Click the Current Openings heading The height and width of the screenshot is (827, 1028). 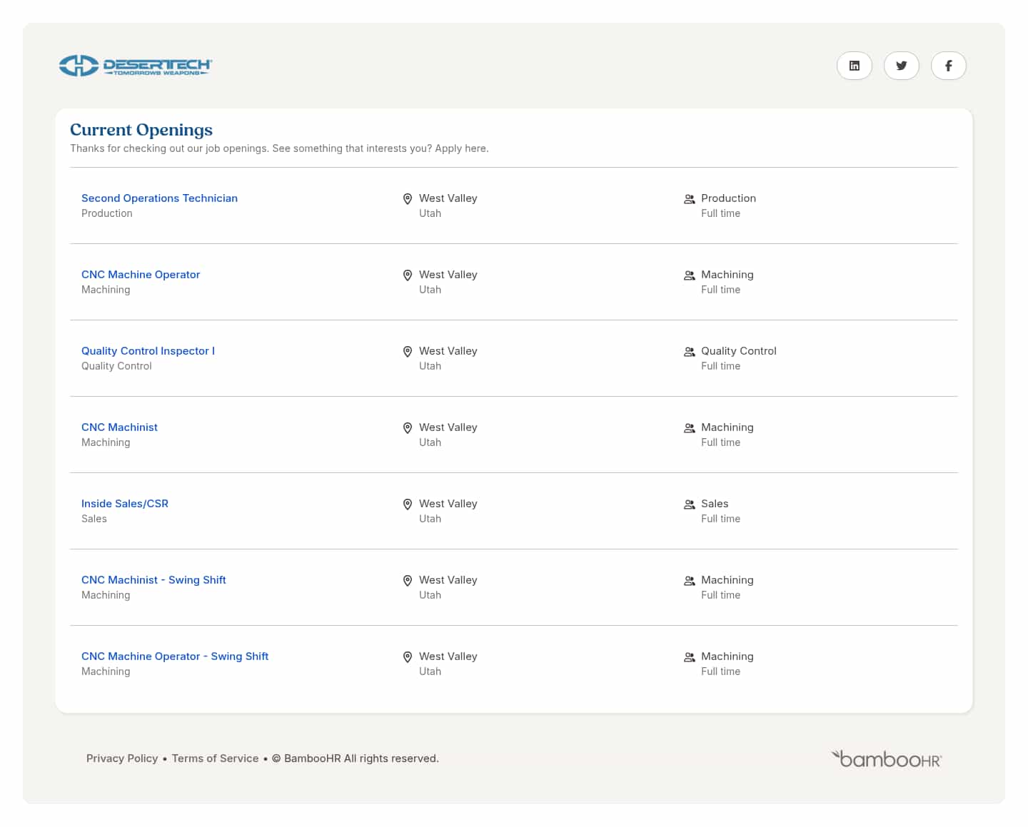(x=141, y=130)
